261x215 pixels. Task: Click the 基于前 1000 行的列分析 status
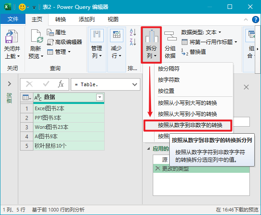pyautogui.click(x=58, y=210)
